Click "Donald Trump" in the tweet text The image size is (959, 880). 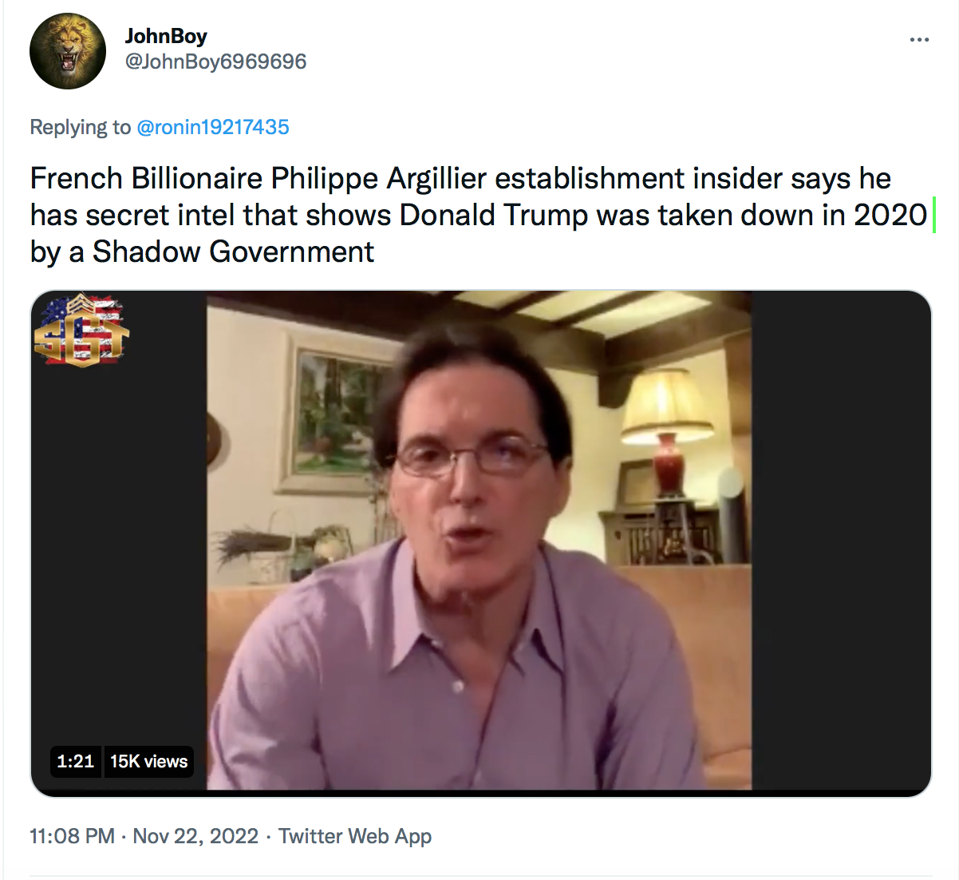(494, 215)
